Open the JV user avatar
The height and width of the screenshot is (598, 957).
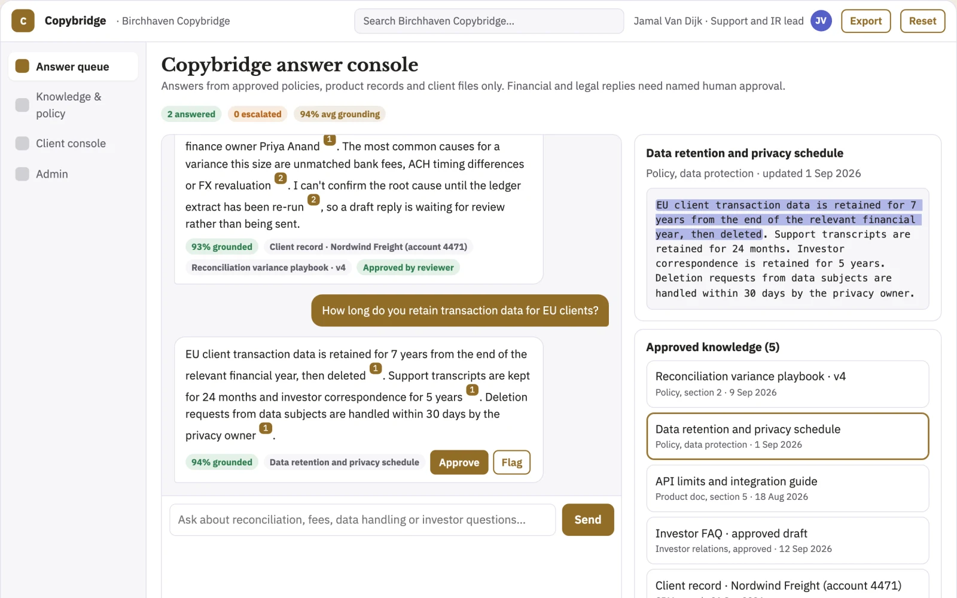coord(821,21)
